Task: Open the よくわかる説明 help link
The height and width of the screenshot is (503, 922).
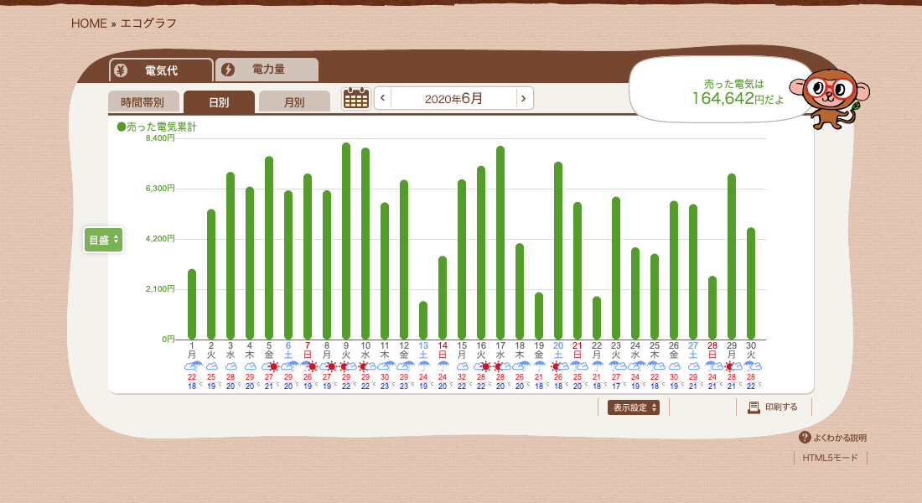Action: [x=839, y=438]
